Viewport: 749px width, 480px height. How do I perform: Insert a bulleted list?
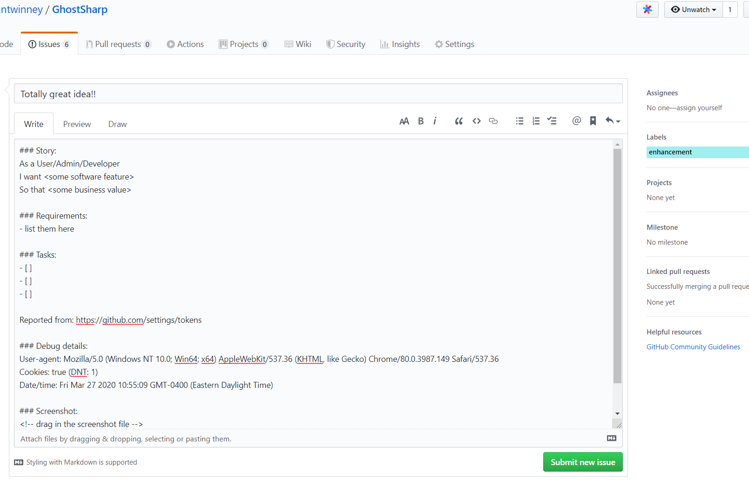point(520,121)
